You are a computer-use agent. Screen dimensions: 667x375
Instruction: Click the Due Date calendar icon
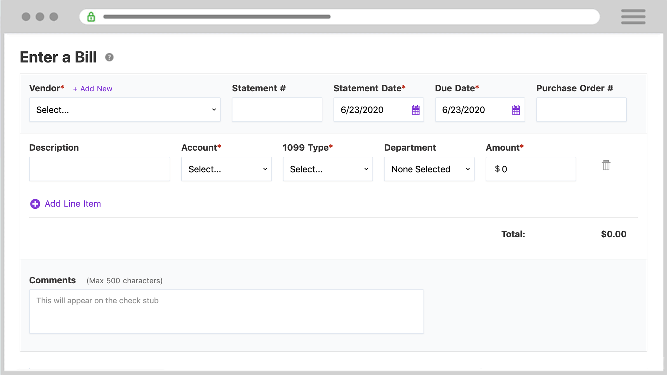pyautogui.click(x=516, y=110)
